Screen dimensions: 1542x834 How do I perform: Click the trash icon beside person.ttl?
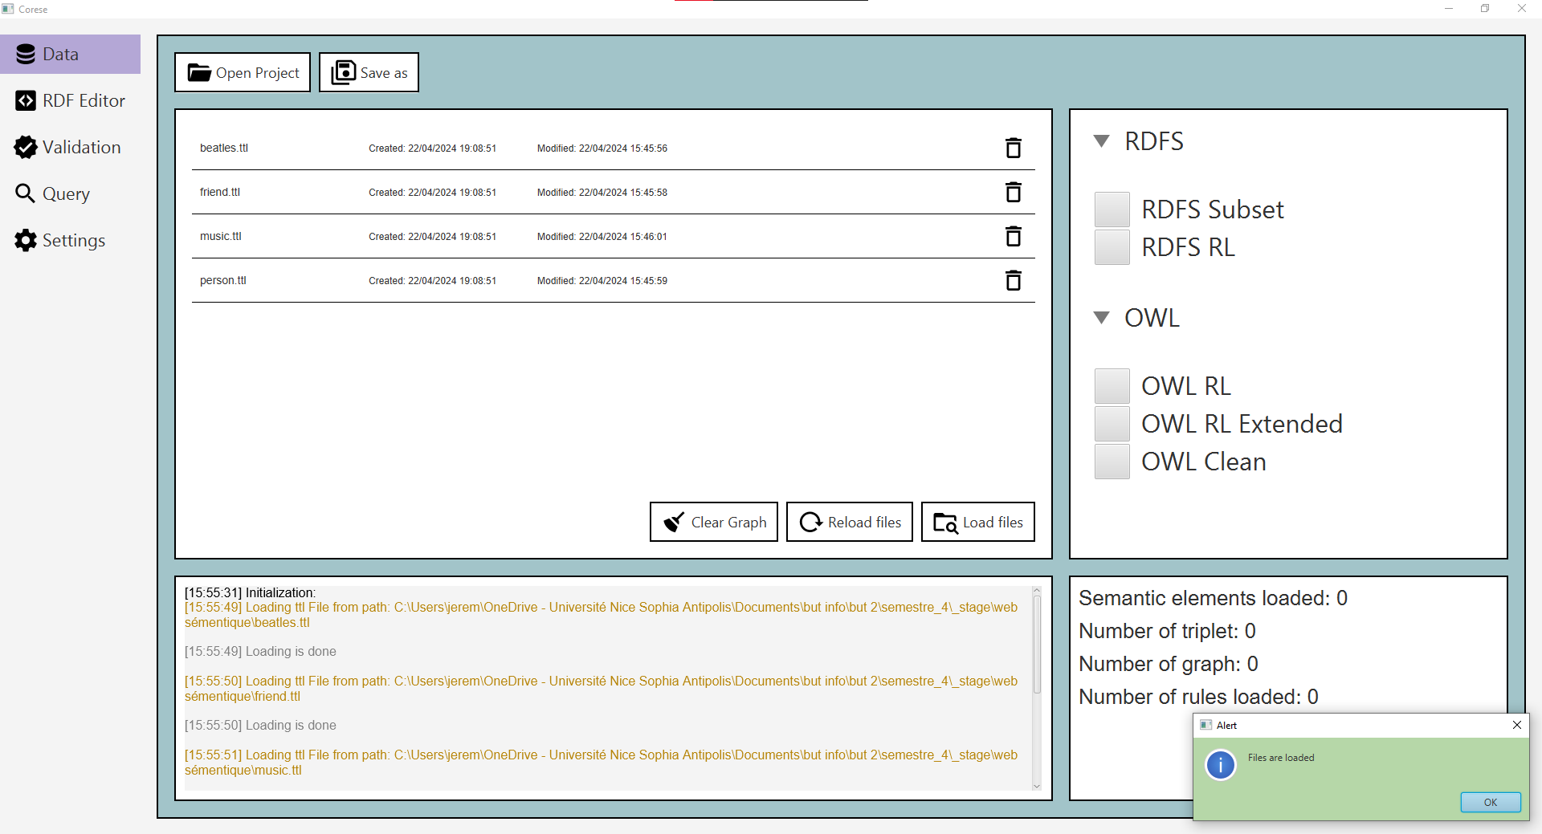coord(1013,280)
